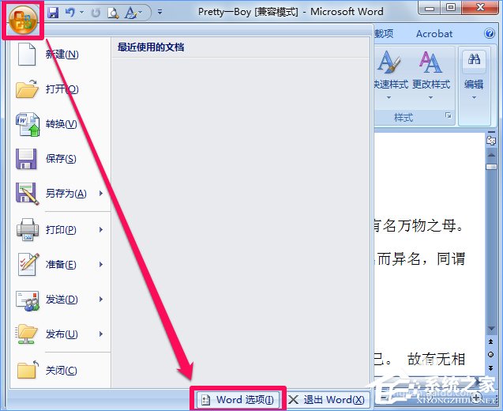Click Exit Word (退出 Word) button

(327, 400)
